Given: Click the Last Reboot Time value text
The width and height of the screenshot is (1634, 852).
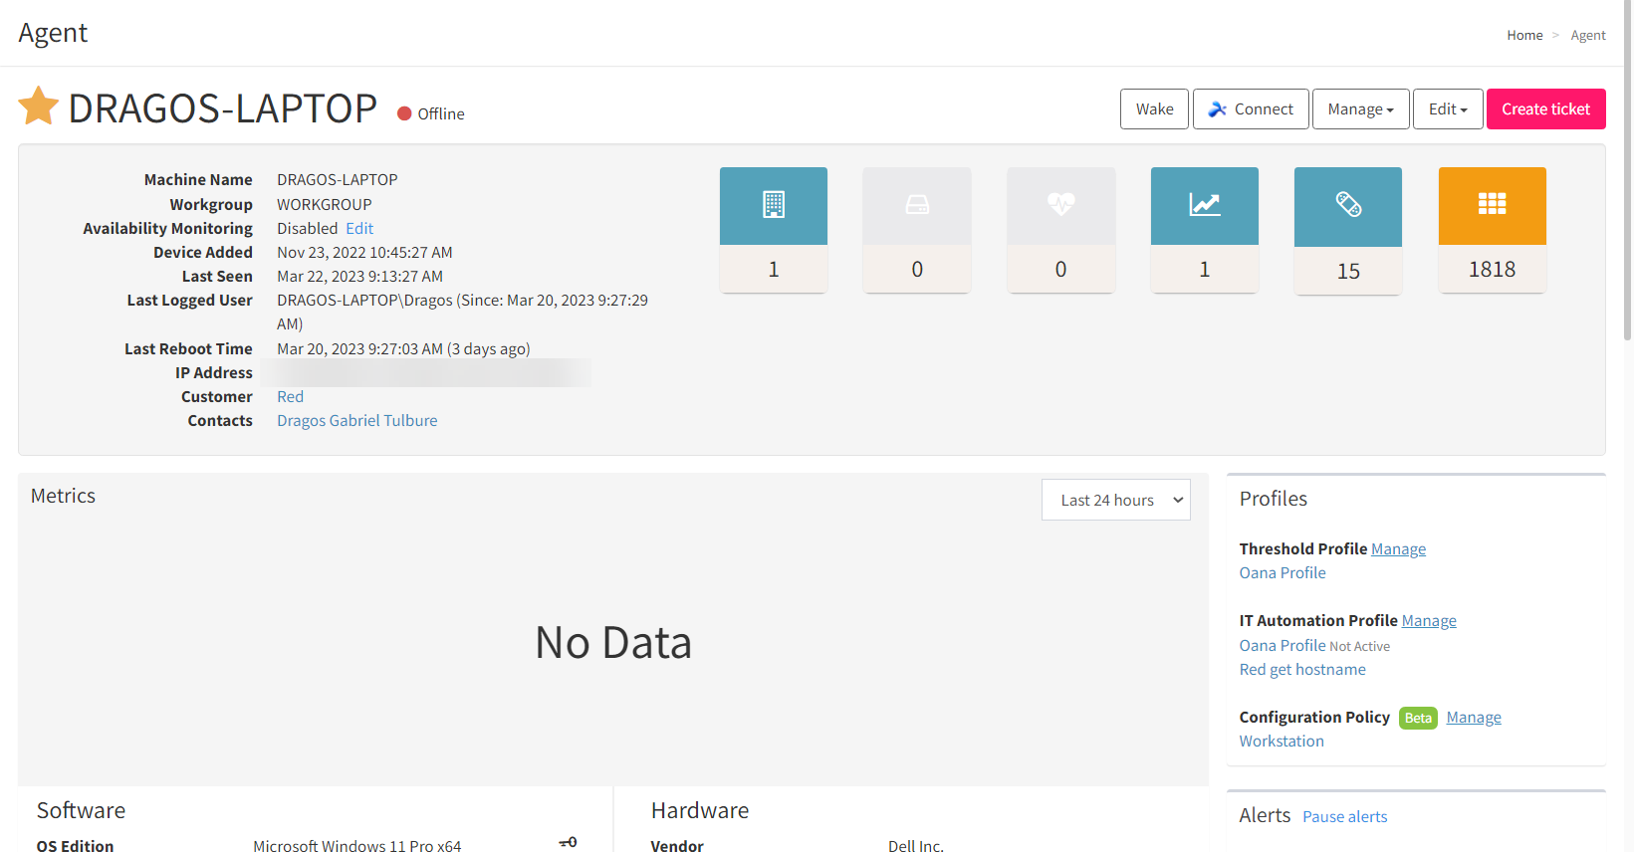Looking at the screenshot, I should click(x=403, y=348).
